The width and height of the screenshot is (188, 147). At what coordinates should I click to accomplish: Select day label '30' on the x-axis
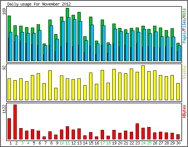point(178,143)
